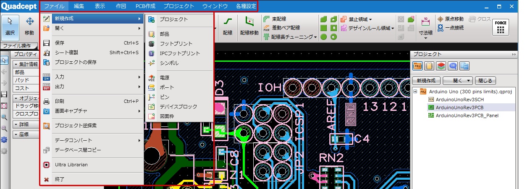Open the 開く dropdown in project panel
525x189 pixels.
tap(458, 81)
